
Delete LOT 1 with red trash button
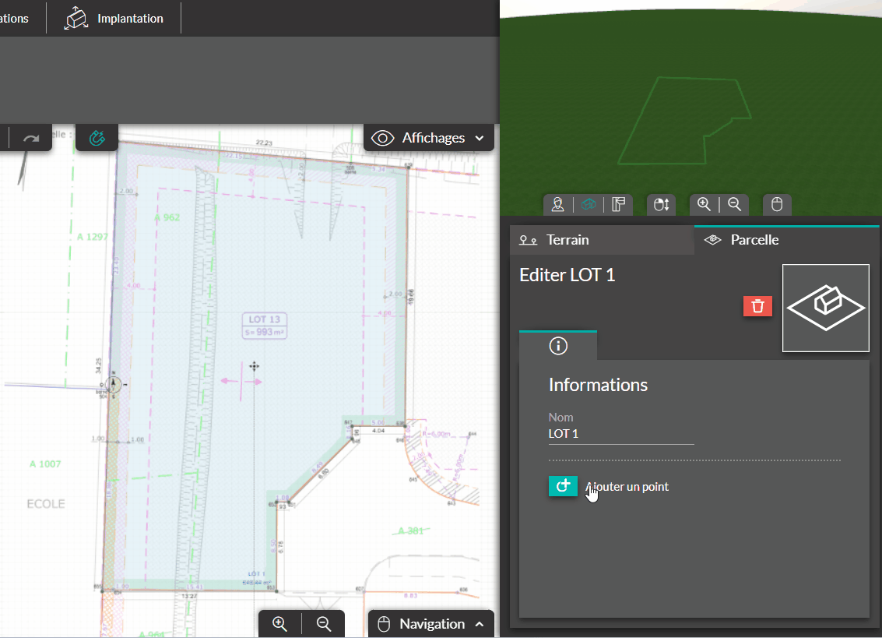pyautogui.click(x=757, y=306)
